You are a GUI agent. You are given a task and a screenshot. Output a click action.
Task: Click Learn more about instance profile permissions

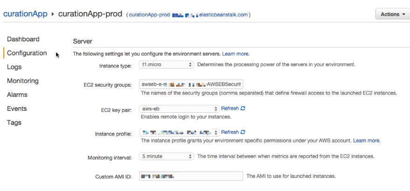367,141
